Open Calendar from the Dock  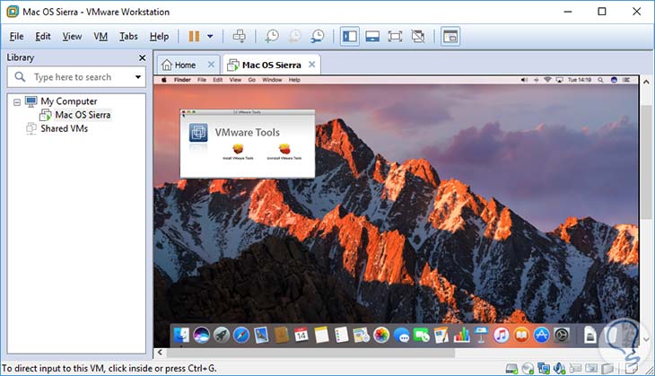301,335
